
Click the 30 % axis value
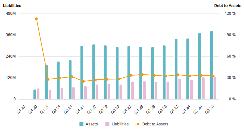coord(231,78)
